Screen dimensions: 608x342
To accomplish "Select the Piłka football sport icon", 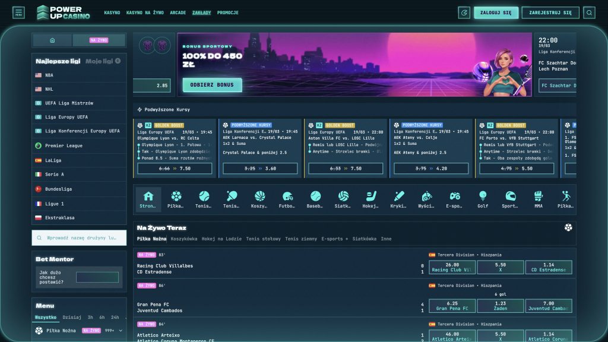I will [176, 199].
